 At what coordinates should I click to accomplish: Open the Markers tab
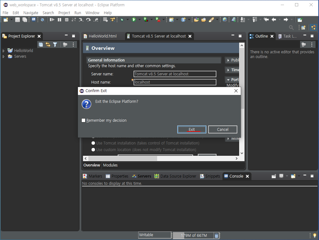pyautogui.click(x=92, y=176)
